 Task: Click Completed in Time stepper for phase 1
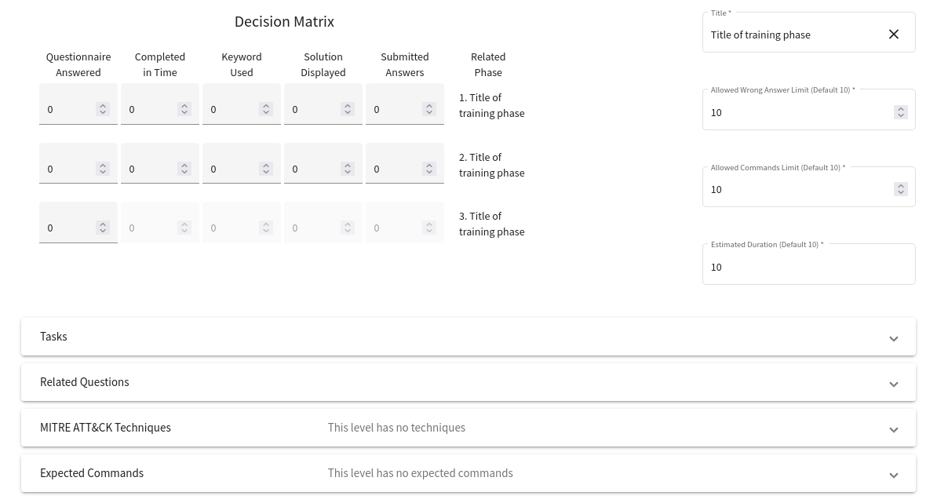pyautogui.click(x=184, y=109)
